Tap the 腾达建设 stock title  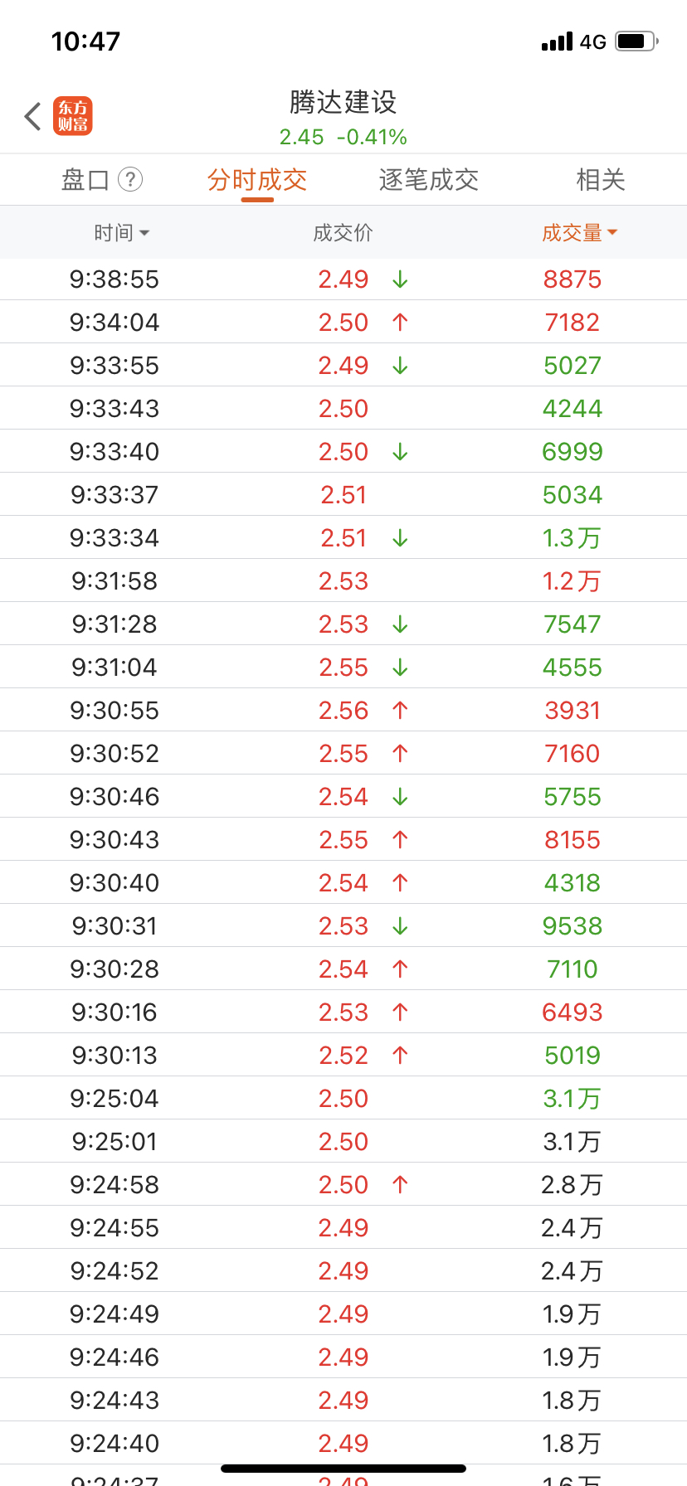(343, 102)
